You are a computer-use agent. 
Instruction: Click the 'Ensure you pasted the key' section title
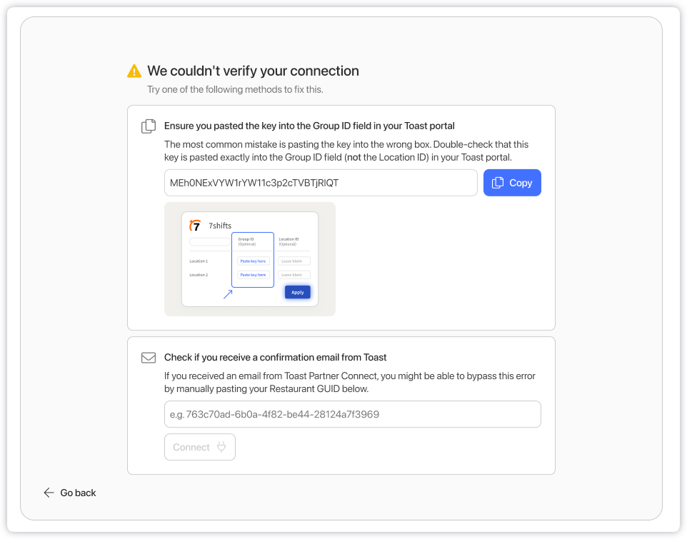[309, 126]
